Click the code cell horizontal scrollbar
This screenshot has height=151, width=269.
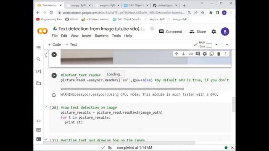(x=122, y=89)
